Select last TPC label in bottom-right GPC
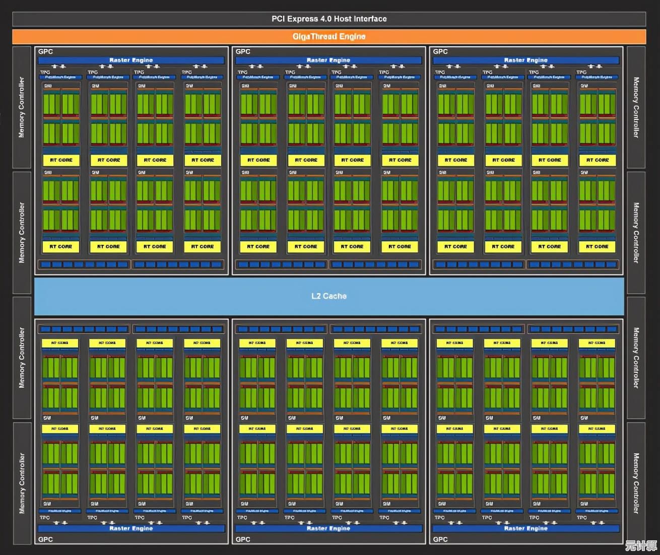Screen dimensions: 660x555 coord(582,517)
